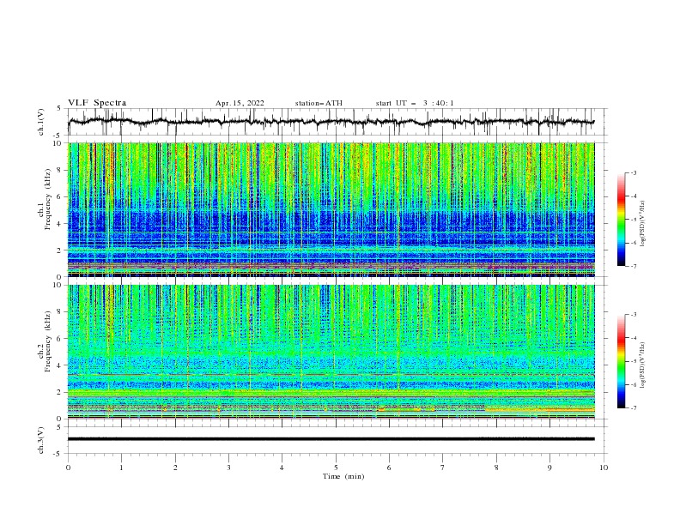Click the "-7" tick on lower color bar
This screenshot has width=680, height=525.
point(633,408)
